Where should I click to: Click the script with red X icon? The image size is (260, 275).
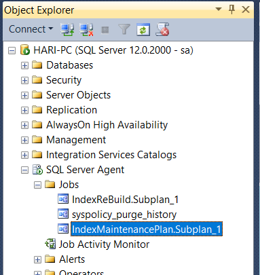(162, 29)
